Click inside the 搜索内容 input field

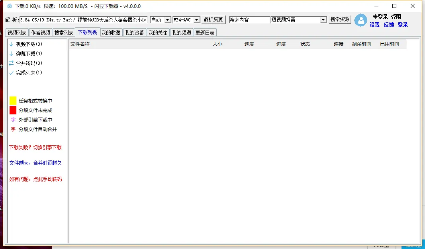click(x=249, y=19)
